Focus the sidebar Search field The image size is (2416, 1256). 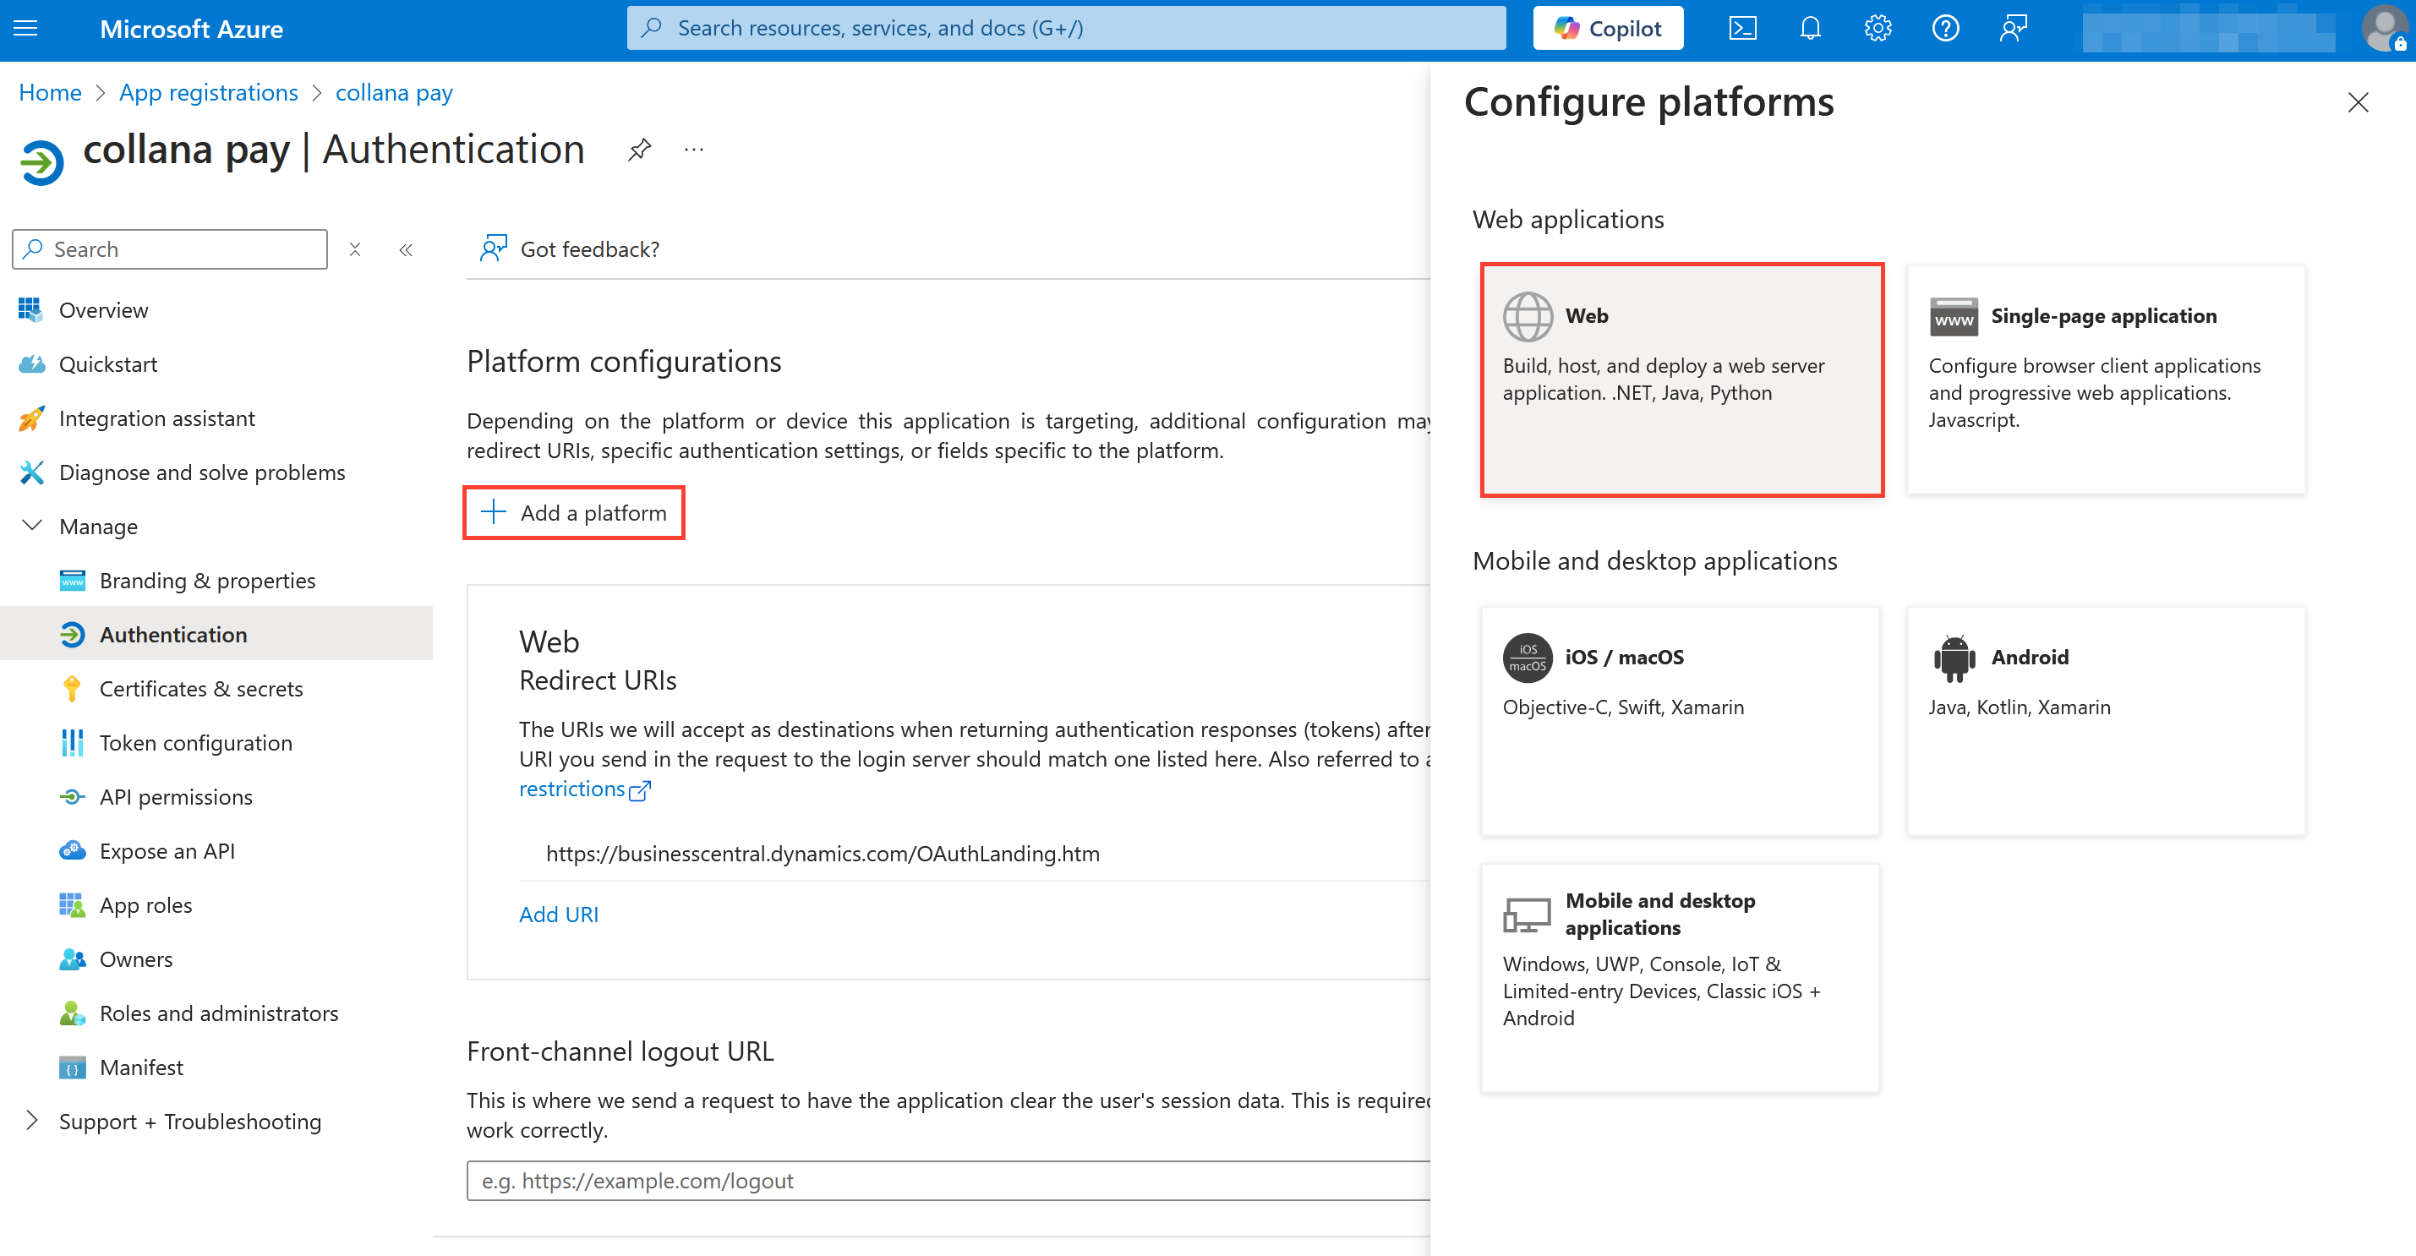(170, 248)
